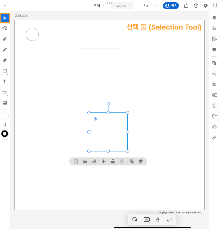Image resolution: width=219 pixels, height=229 pixels.
Task: Select the Direct Selection tool
Action: (5, 28)
